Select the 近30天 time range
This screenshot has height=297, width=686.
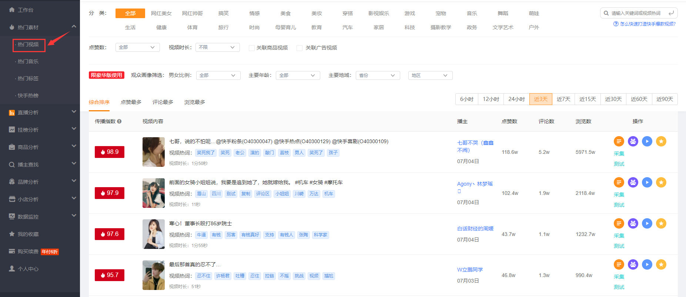tap(613, 99)
